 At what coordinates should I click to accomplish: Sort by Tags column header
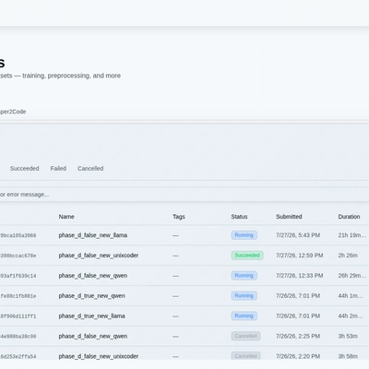tap(179, 217)
